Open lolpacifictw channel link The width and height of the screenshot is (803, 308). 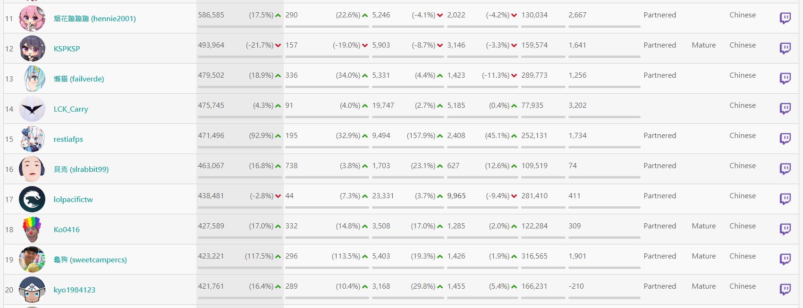coord(73,199)
